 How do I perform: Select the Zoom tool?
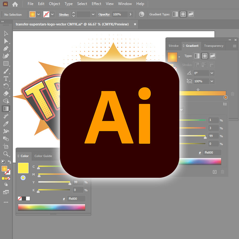(x=6, y=154)
